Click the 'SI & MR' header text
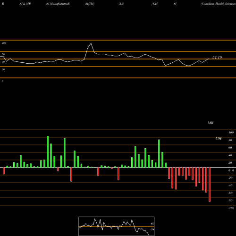Viewport: 236px width, 236px height. tap(25, 4)
